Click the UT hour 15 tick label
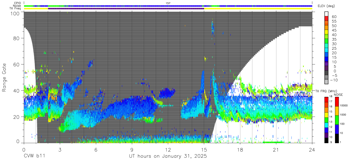Viewport: 351px width, 162px height. (x=204, y=149)
